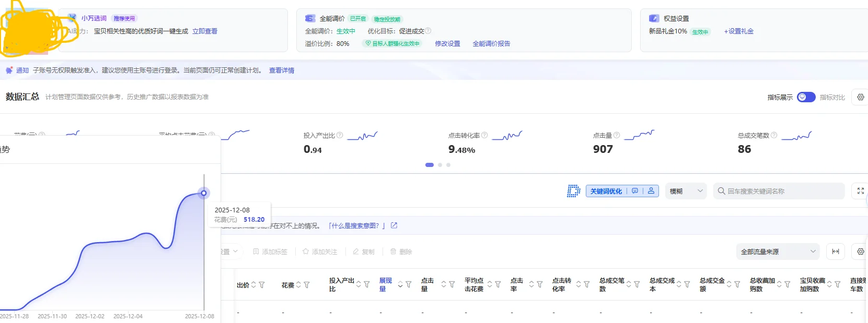
Task: Click the 回车搜索关键词名称 search field
Action: 779,191
